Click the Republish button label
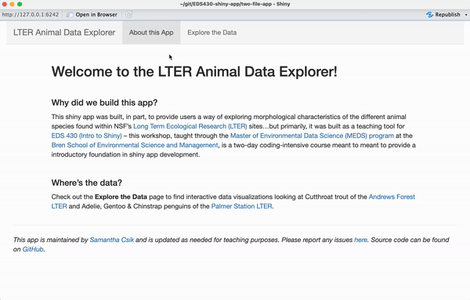 tap(447, 14)
